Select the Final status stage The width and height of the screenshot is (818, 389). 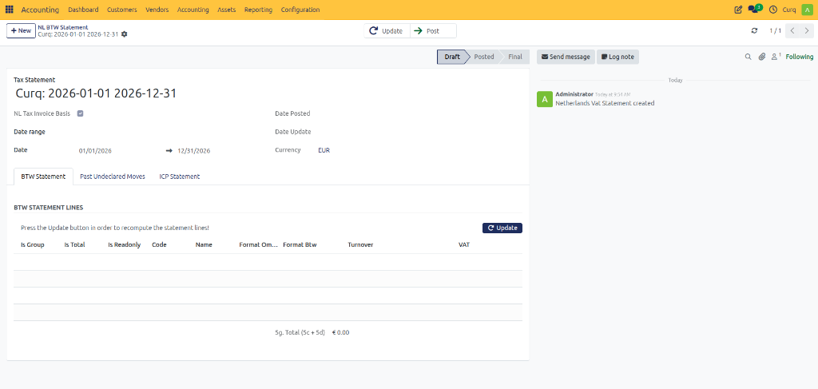pyautogui.click(x=515, y=57)
